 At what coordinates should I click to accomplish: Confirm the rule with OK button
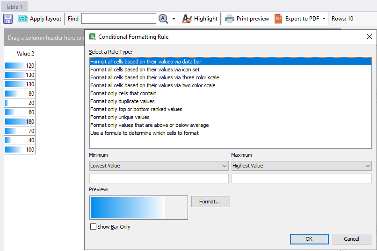click(x=309, y=239)
